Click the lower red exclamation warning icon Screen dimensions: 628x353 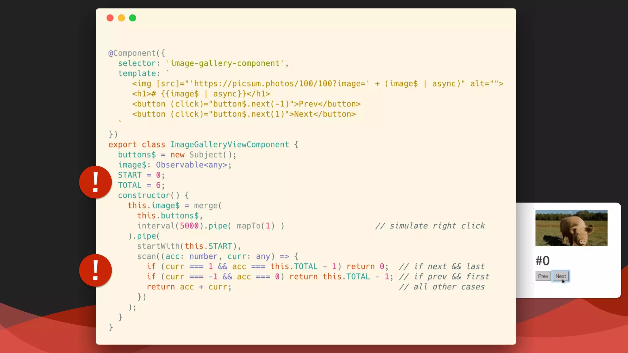click(95, 270)
